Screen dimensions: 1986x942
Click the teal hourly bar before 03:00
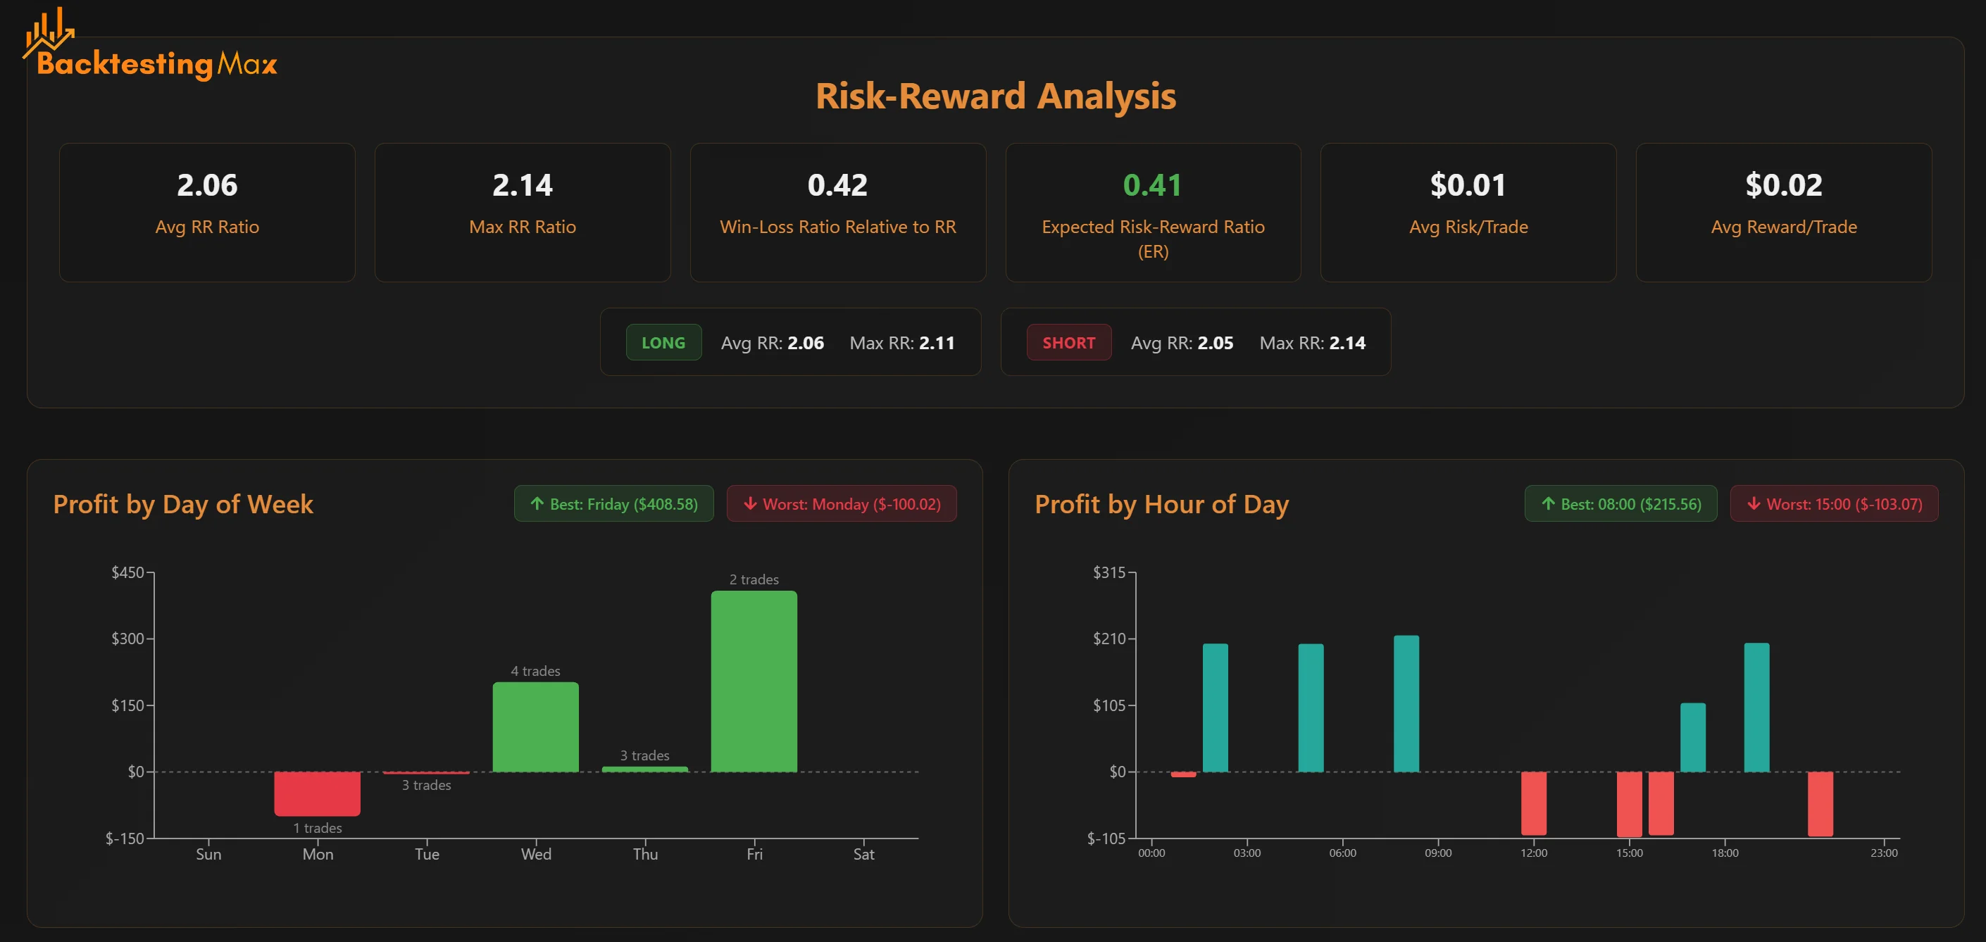coord(1215,708)
